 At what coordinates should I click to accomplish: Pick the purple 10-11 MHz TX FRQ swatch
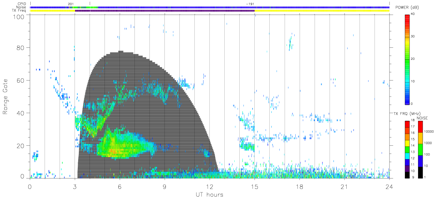coord(407,168)
